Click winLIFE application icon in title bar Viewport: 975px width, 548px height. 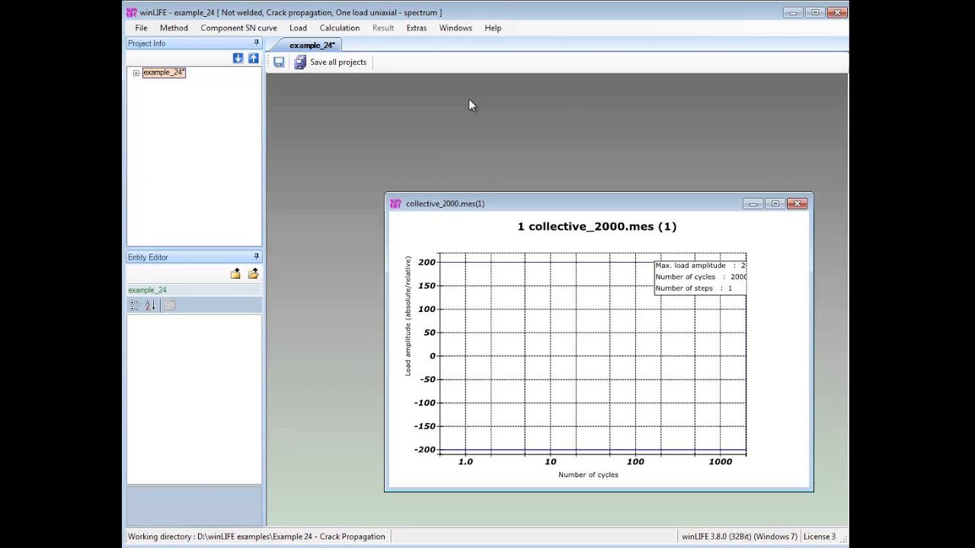tap(132, 12)
